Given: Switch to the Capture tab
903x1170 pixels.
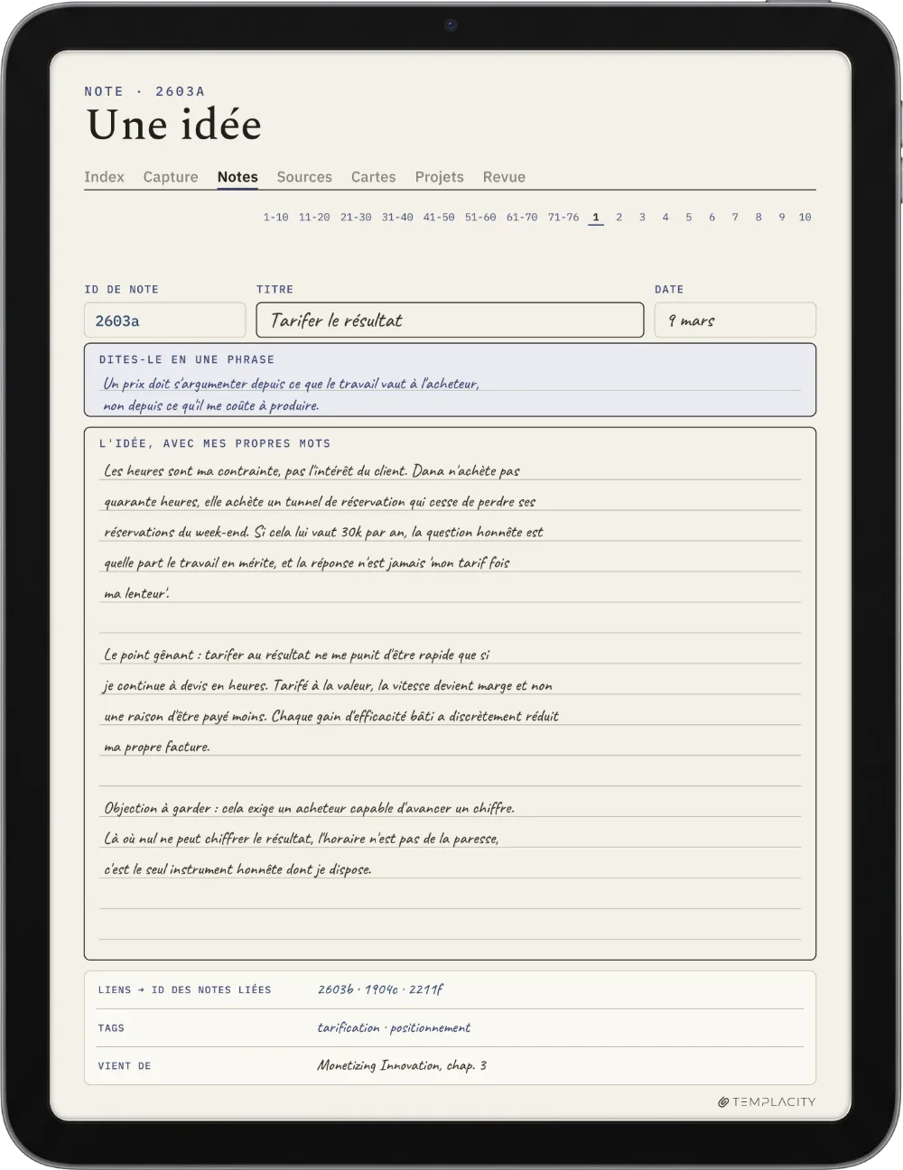Looking at the screenshot, I should pos(171,177).
